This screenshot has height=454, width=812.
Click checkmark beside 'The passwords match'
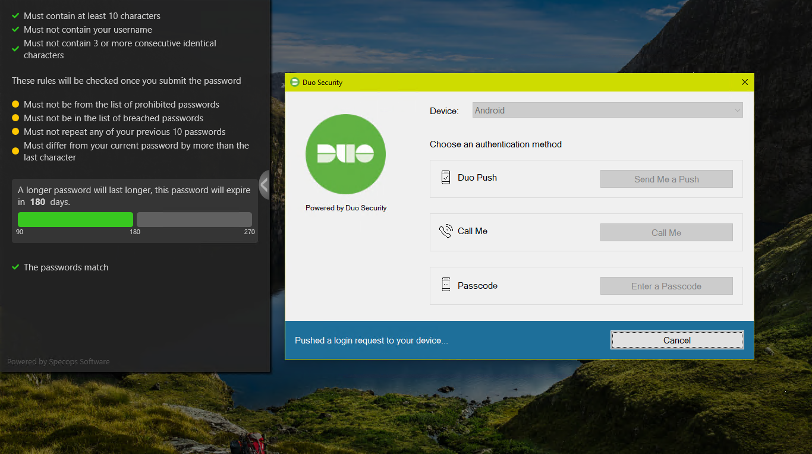tap(15, 267)
